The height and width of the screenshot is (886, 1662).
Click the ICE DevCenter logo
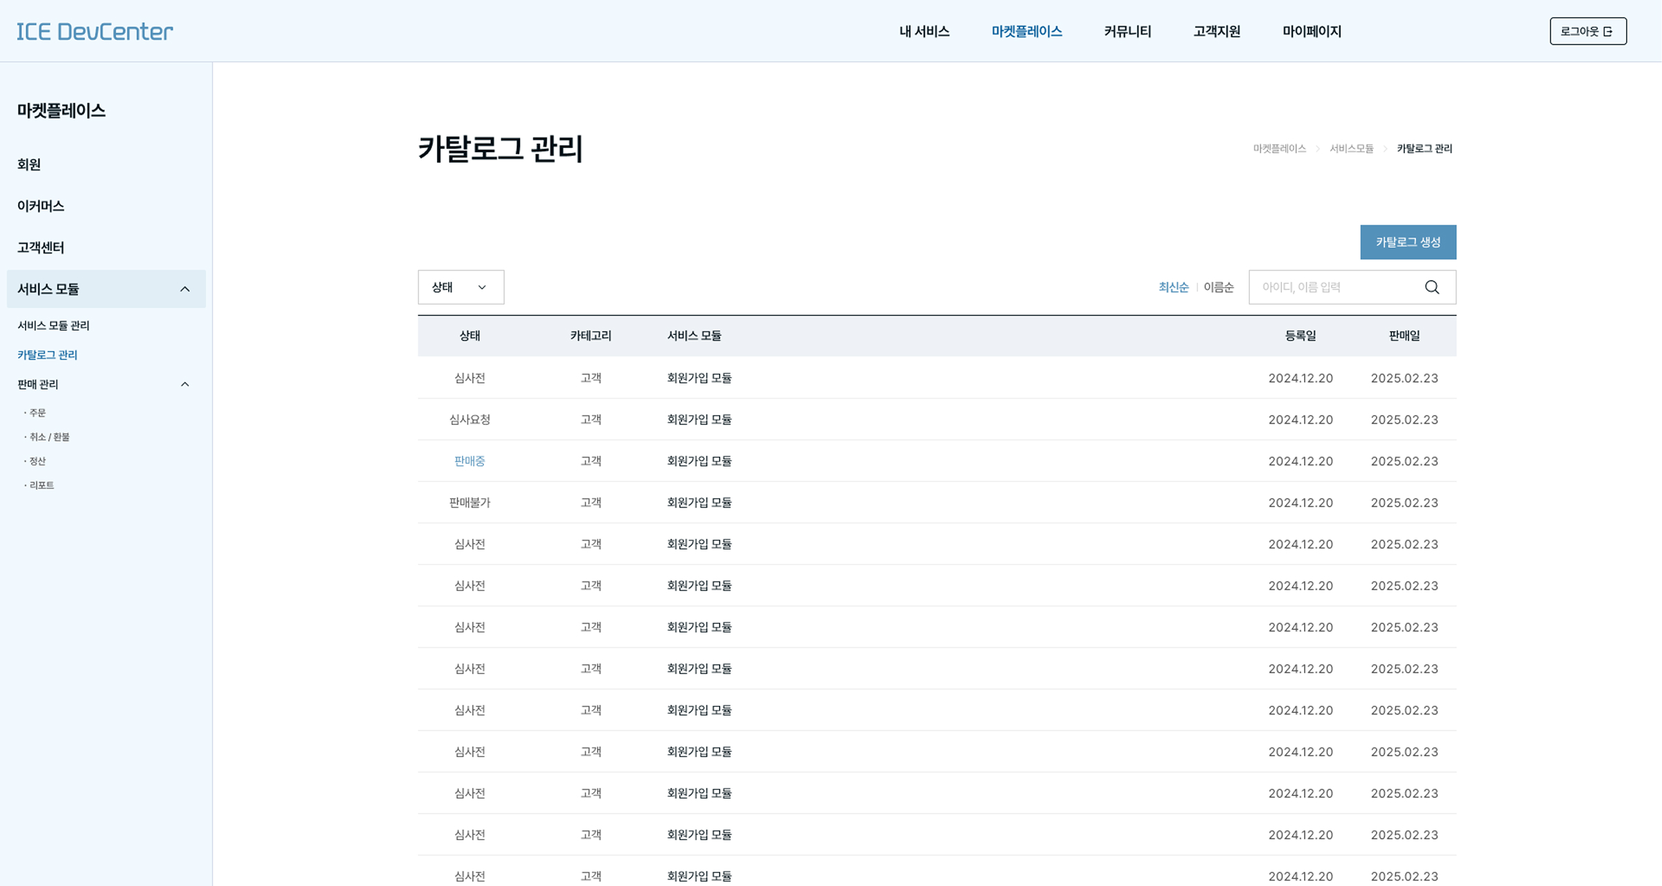click(x=93, y=30)
